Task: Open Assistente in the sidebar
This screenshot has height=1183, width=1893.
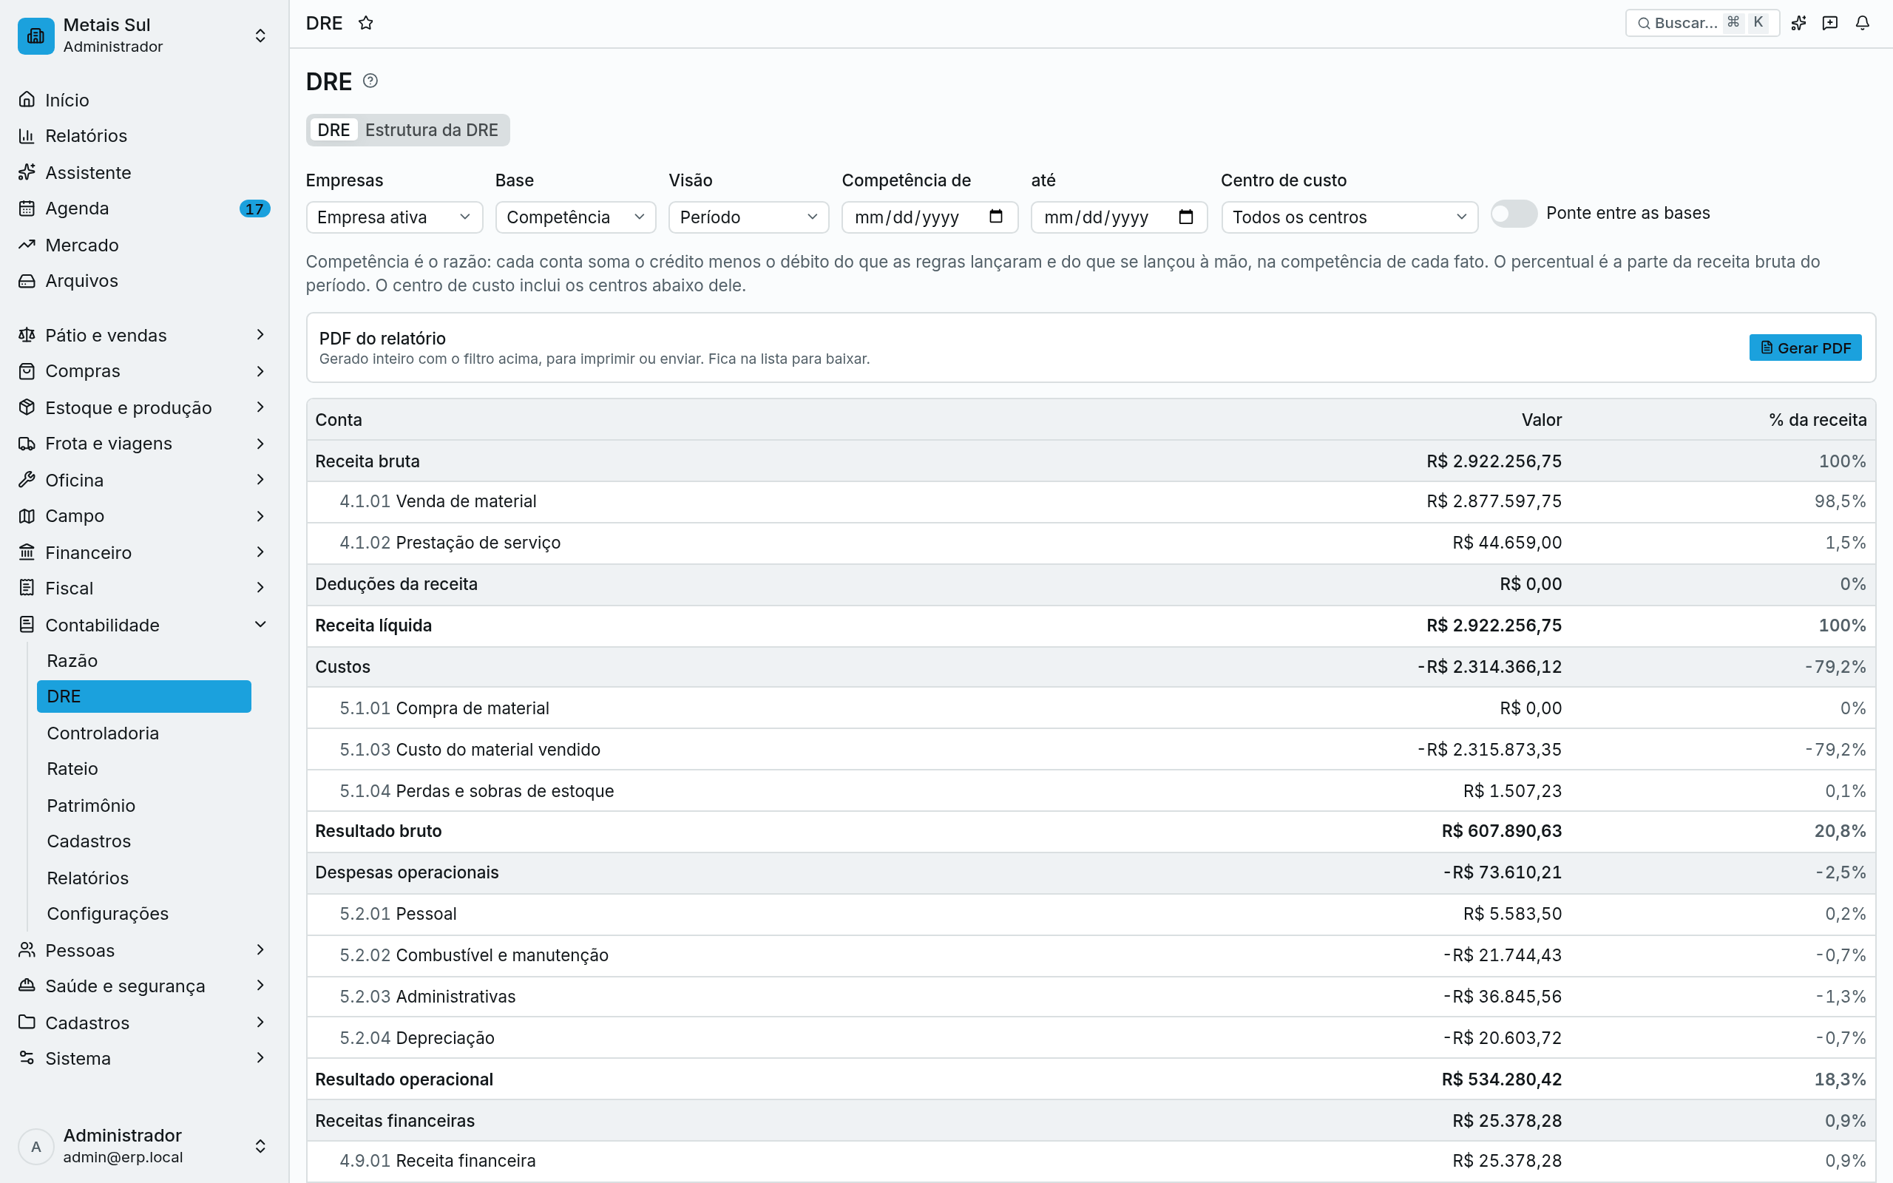Action: point(144,172)
